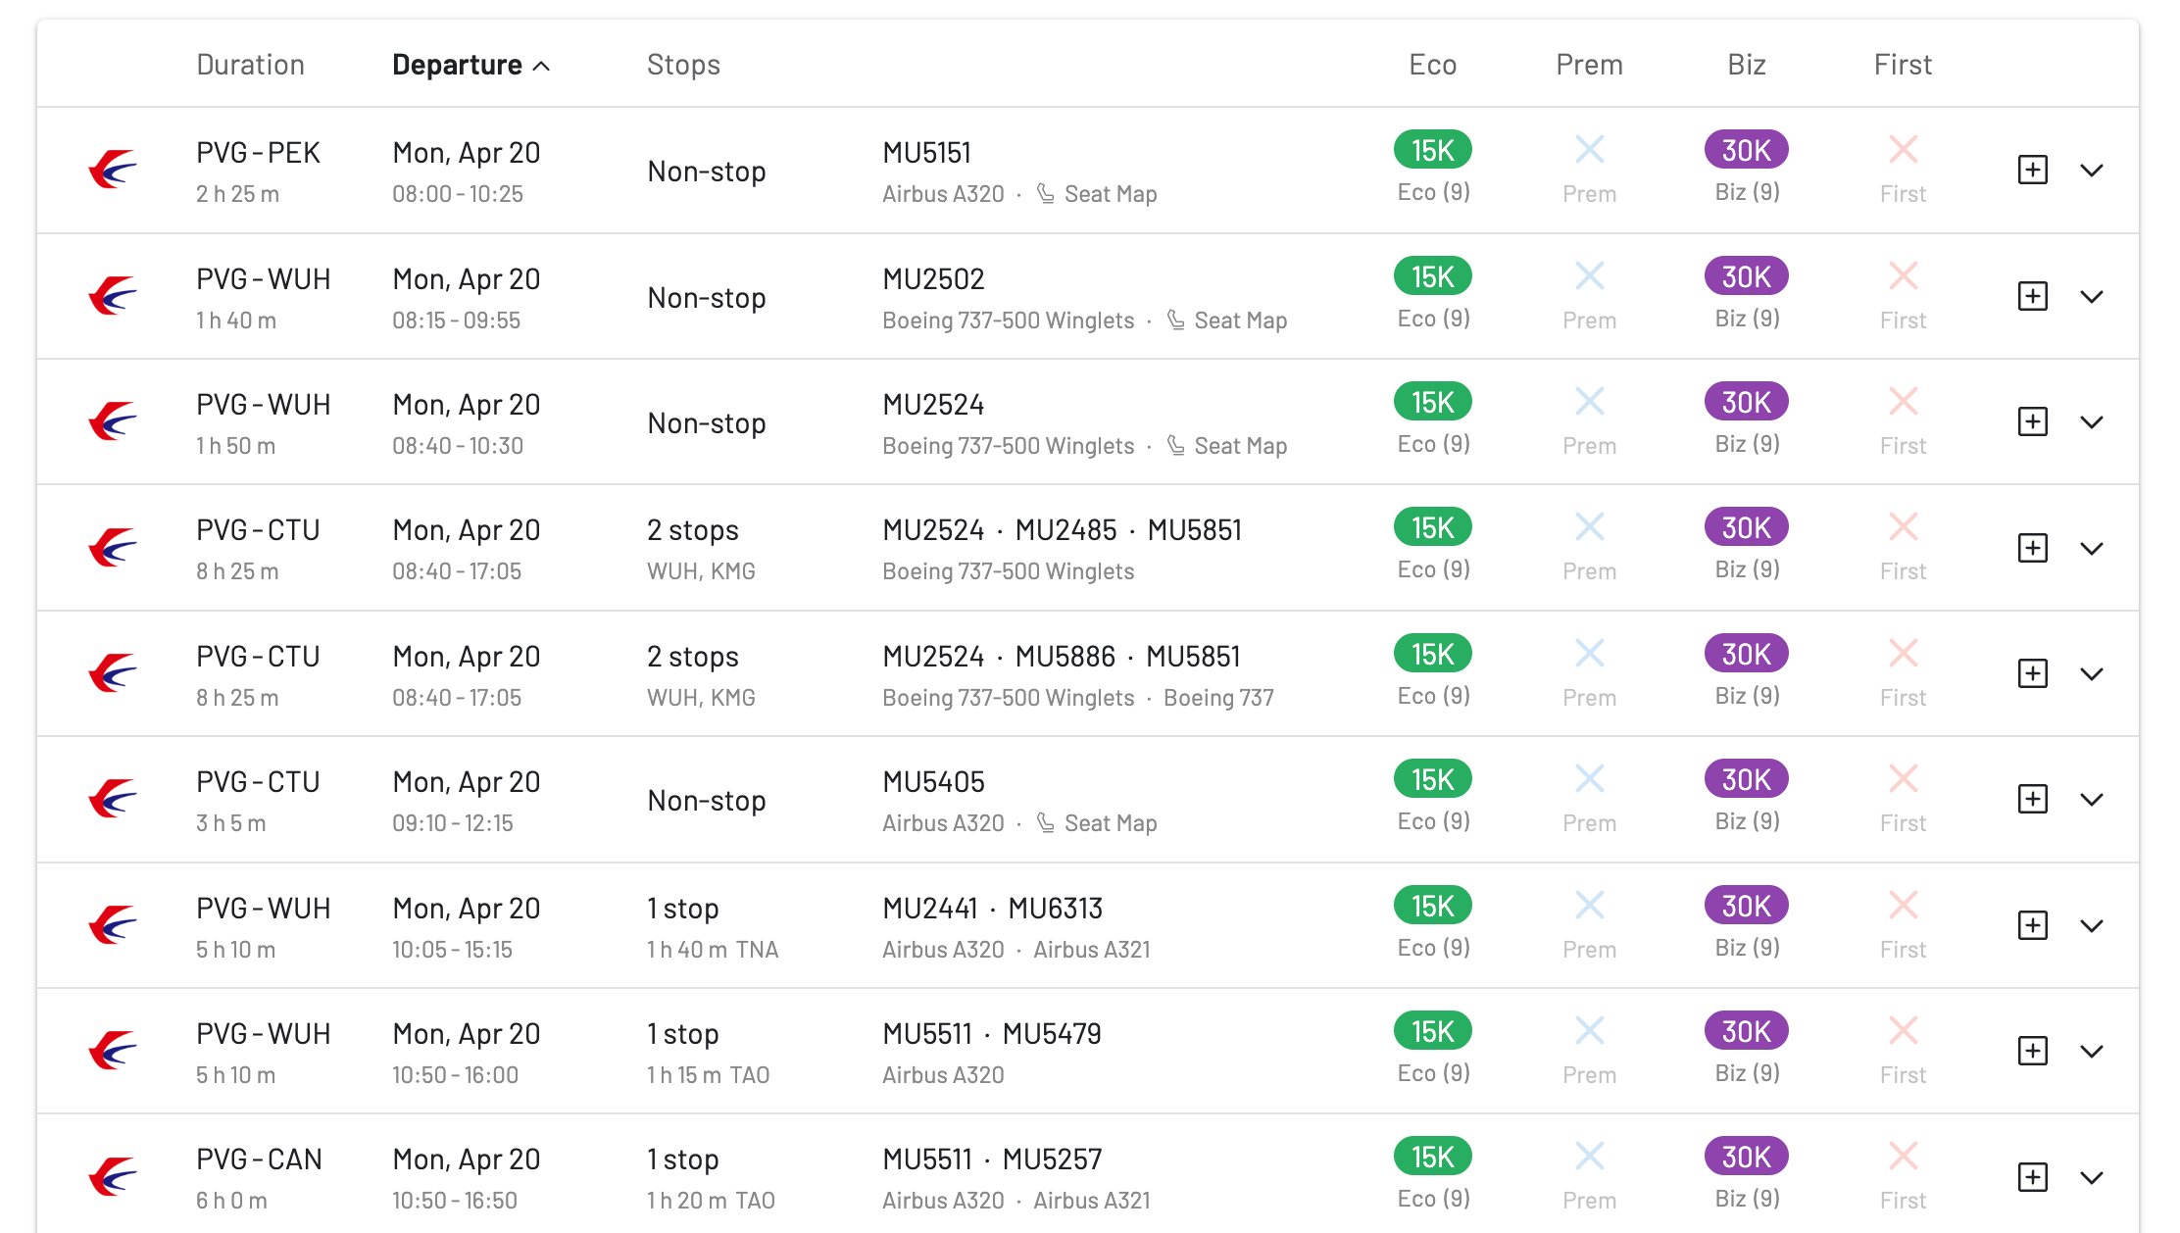Image resolution: width=2180 pixels, height=1233 pixels.
Task: Click the First column header
Action: (x=1901, y=64)
